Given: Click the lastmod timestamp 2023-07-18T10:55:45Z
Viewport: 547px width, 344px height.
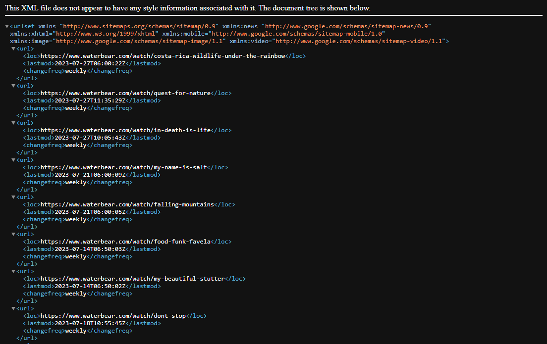Looking at the screenshot, I should [x=90, y=323].
